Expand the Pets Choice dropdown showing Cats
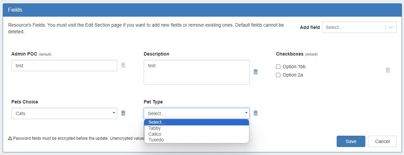Viewport: 404px width, 155px height. click(64, 113)
